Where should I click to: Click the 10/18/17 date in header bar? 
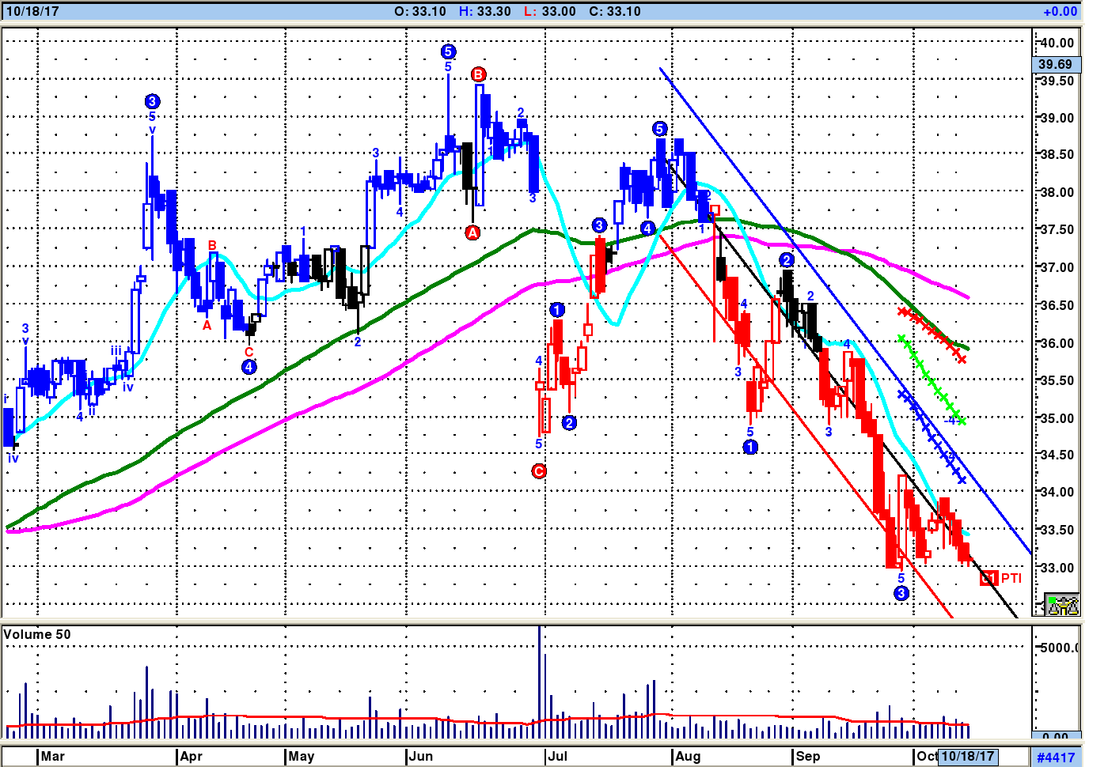point(32,11)
